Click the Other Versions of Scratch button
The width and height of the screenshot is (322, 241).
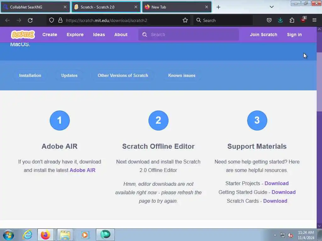[123, 75]
